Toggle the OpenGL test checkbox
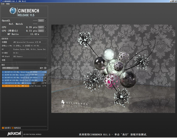This screenshot has width=177, height=138. coord(46,20)
